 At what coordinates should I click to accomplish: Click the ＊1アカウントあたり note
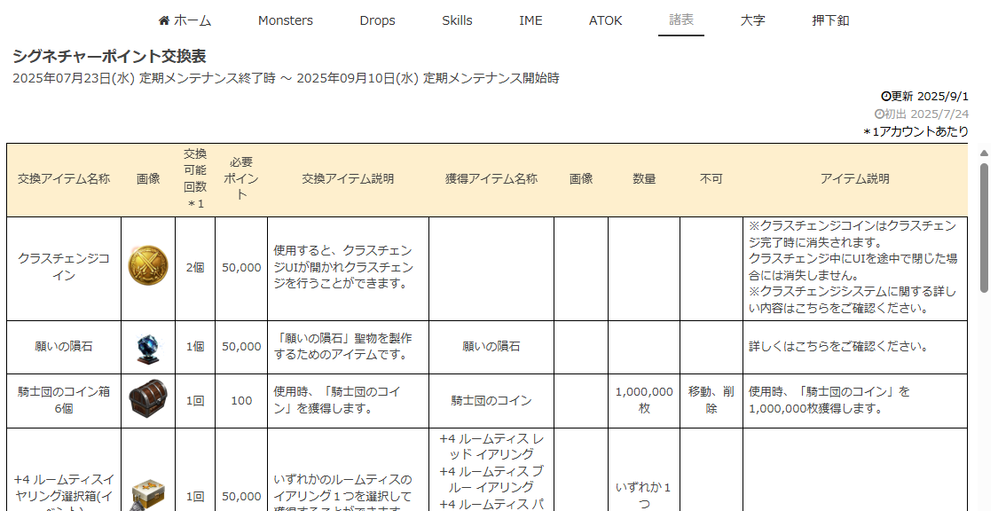915,131
